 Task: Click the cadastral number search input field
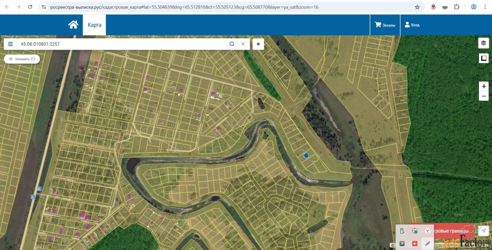(123, 44)
